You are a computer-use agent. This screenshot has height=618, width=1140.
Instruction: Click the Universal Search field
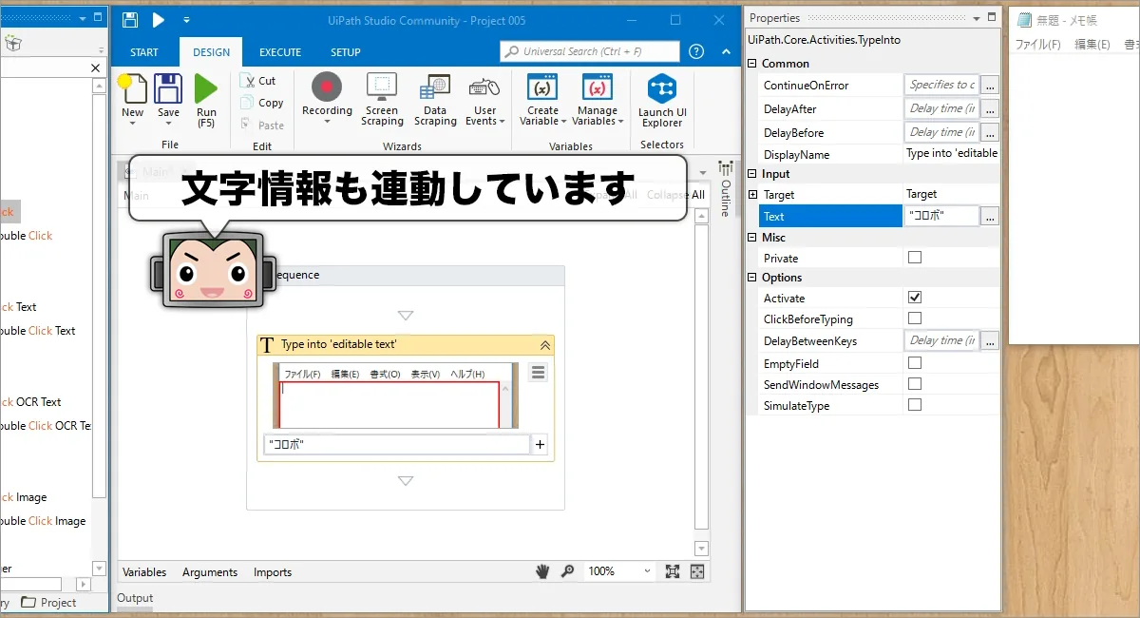pos(590,51)
